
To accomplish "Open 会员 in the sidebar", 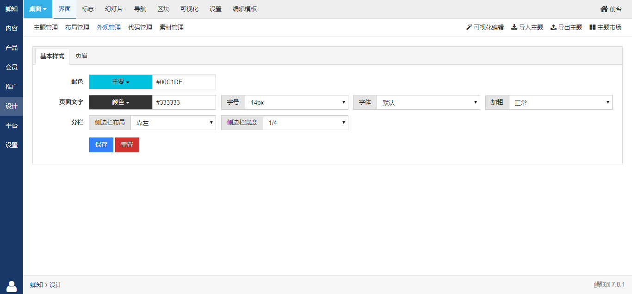I will coord(12,67).
